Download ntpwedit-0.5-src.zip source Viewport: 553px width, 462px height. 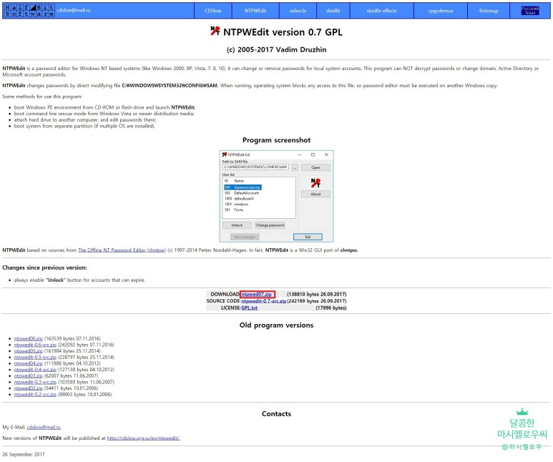click(35, 358)
